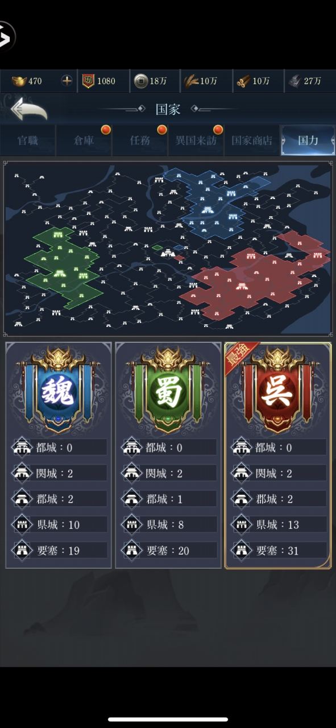Tap the iron ore resource icon showing 27万
Viewport: 336px width, 728px height.
[x=295, y=81]
